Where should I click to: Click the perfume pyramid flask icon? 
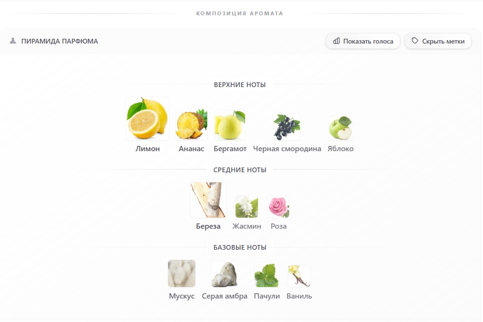[x=13, y=41]
